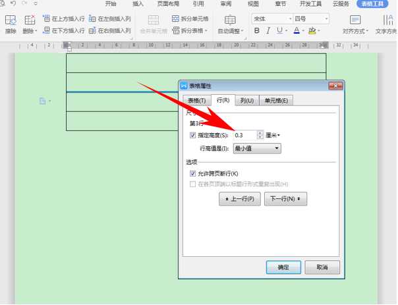Open the 云服务 (Cloud) tab
Viewport: 398px width, 305px height.
(x=341, y=4)
